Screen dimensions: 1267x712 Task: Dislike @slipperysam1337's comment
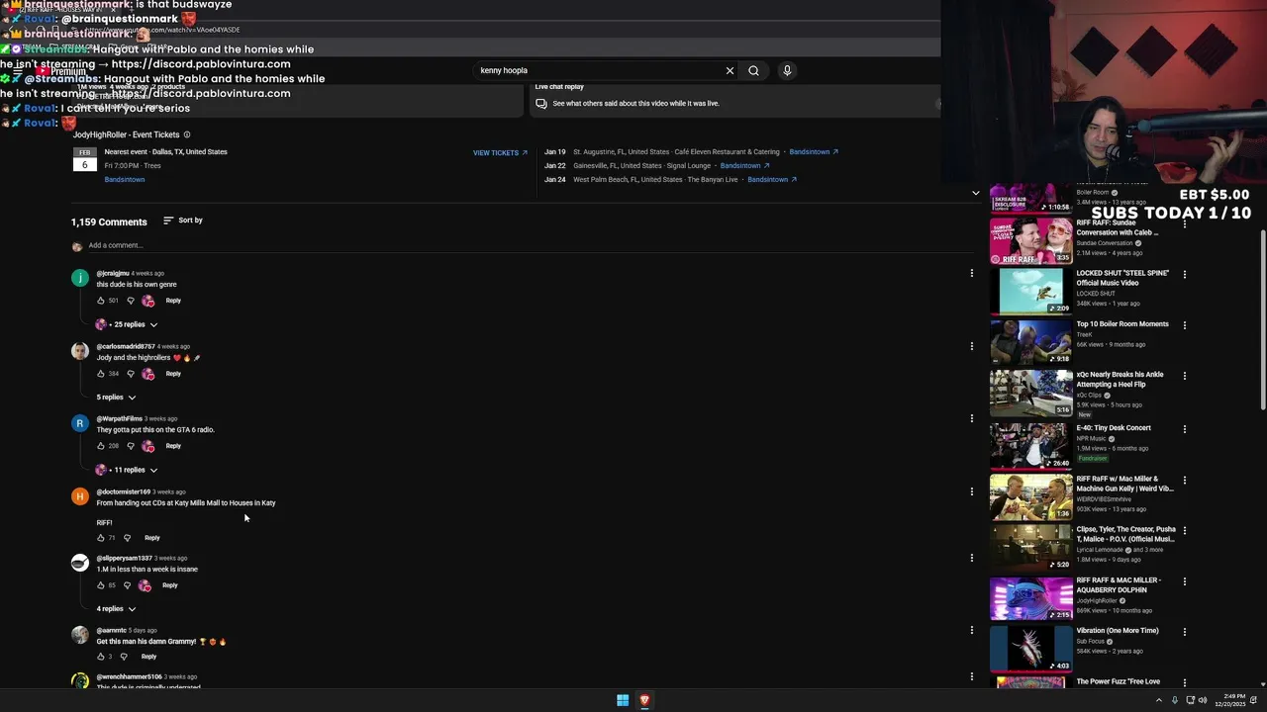(x=127, y=585)
